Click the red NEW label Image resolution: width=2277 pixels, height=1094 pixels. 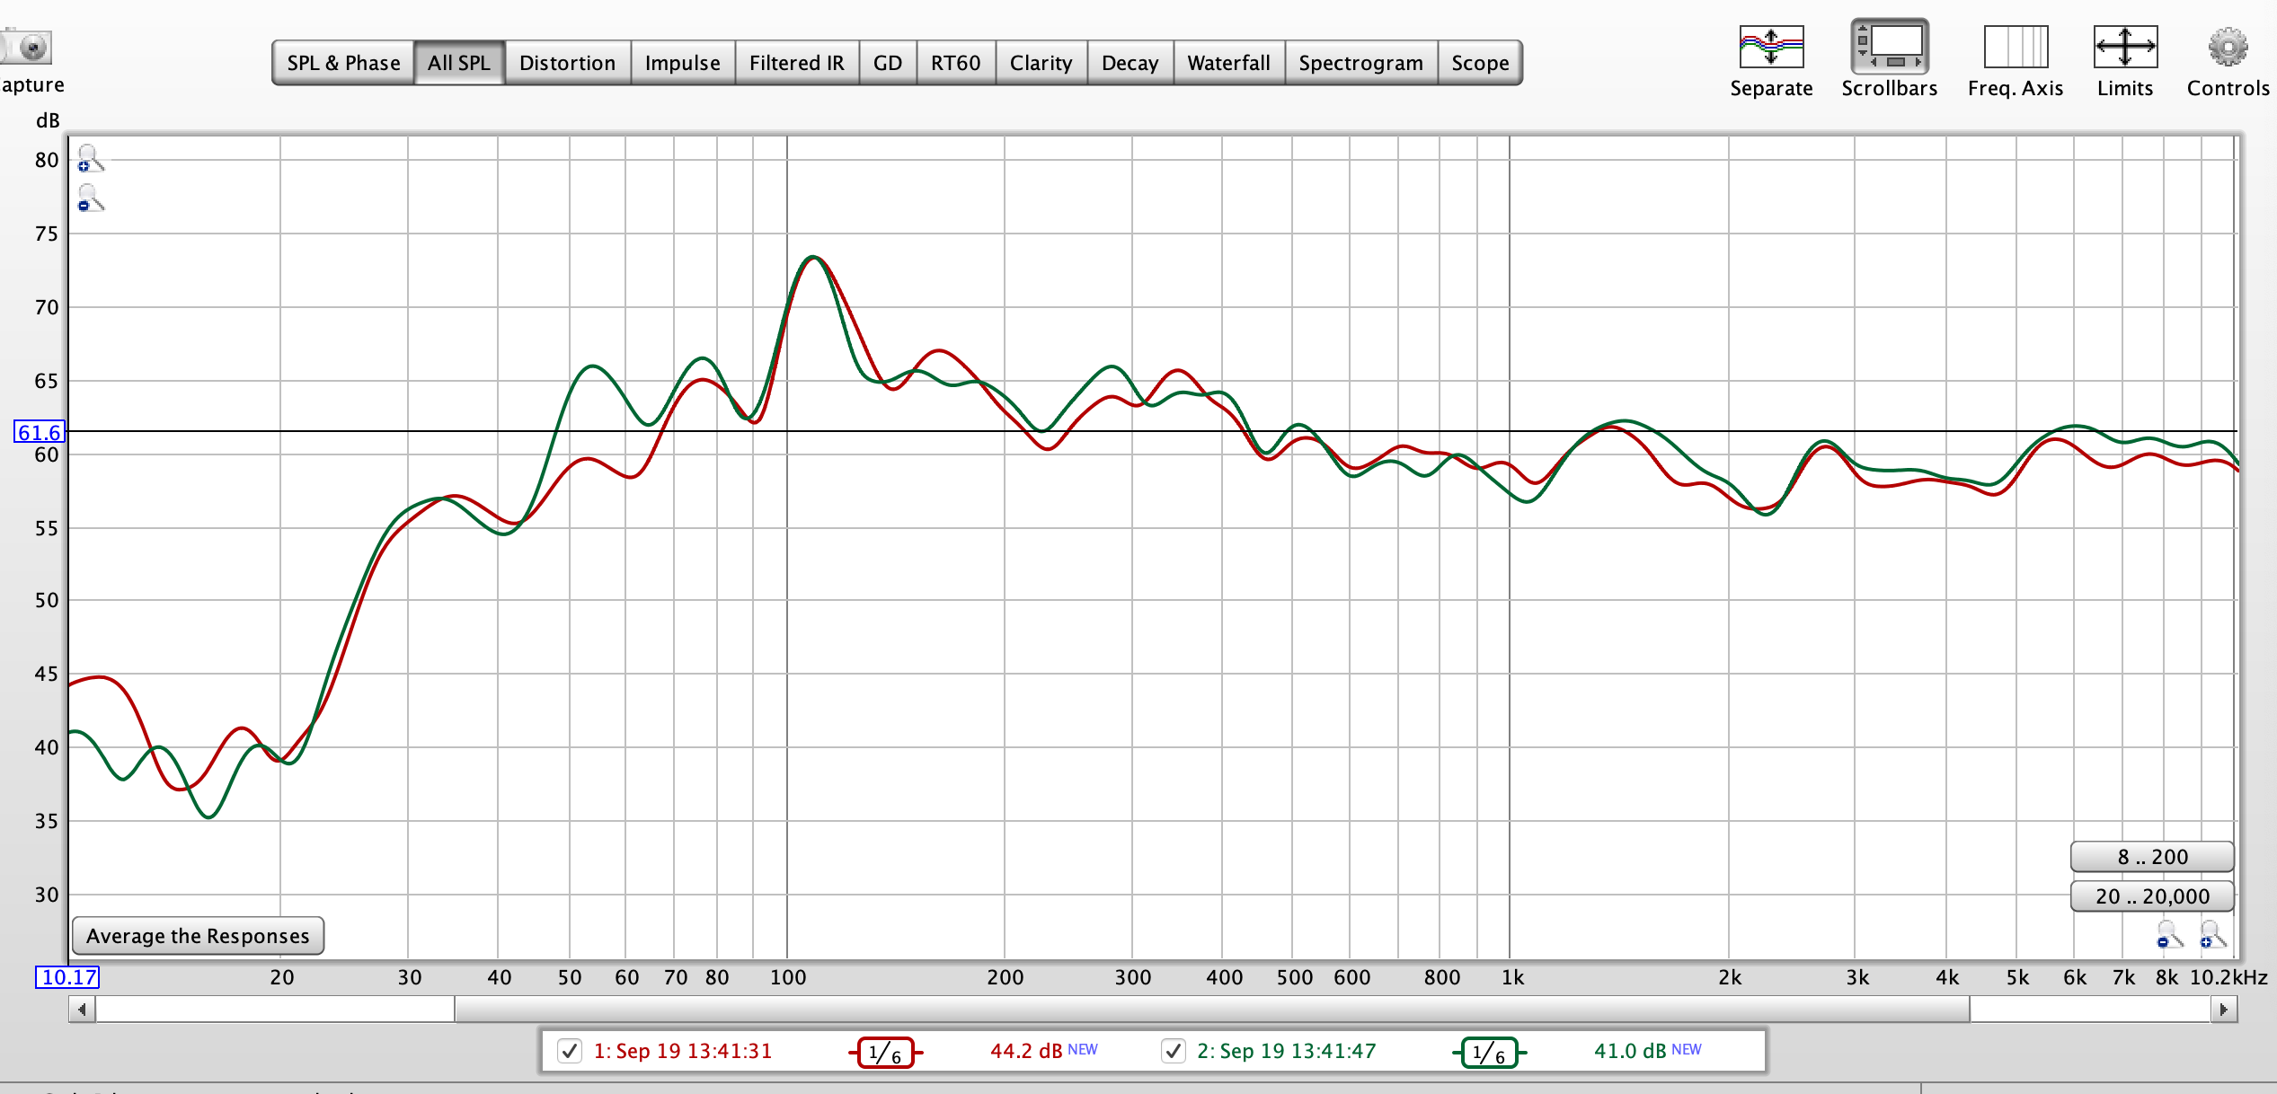(1083, 1049)
